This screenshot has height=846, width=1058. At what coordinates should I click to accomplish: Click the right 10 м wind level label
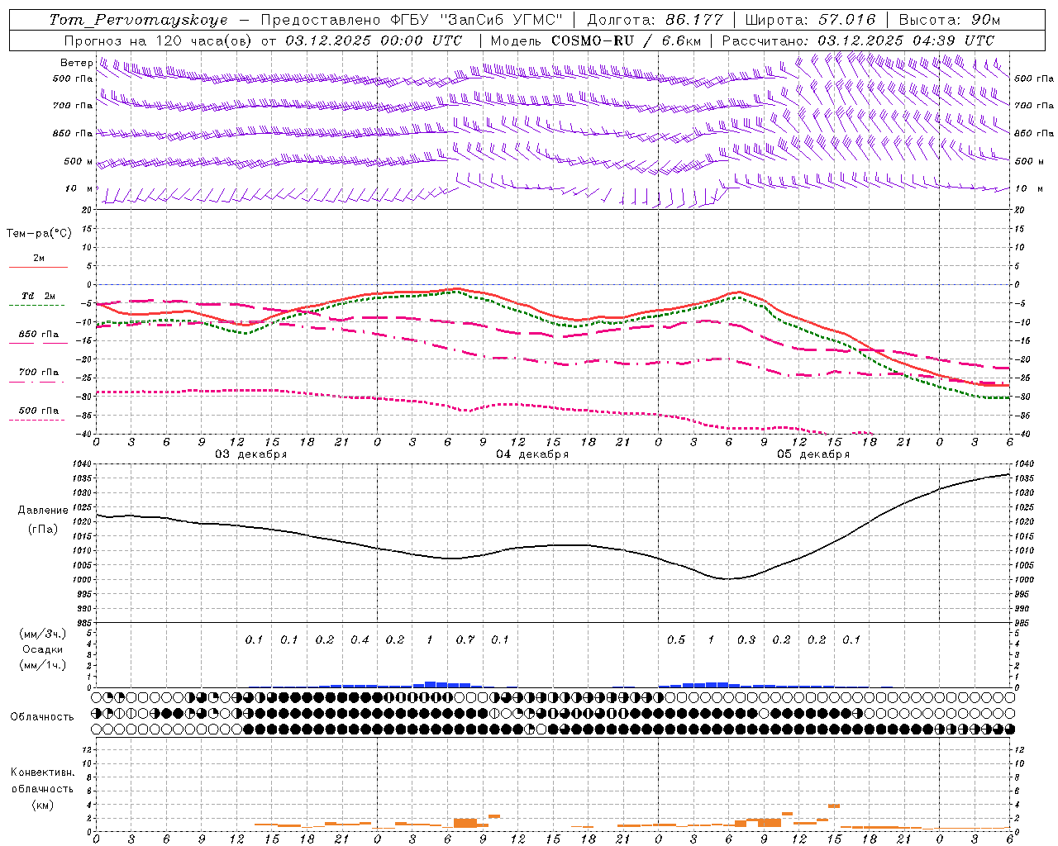[x=1028, y=188]
